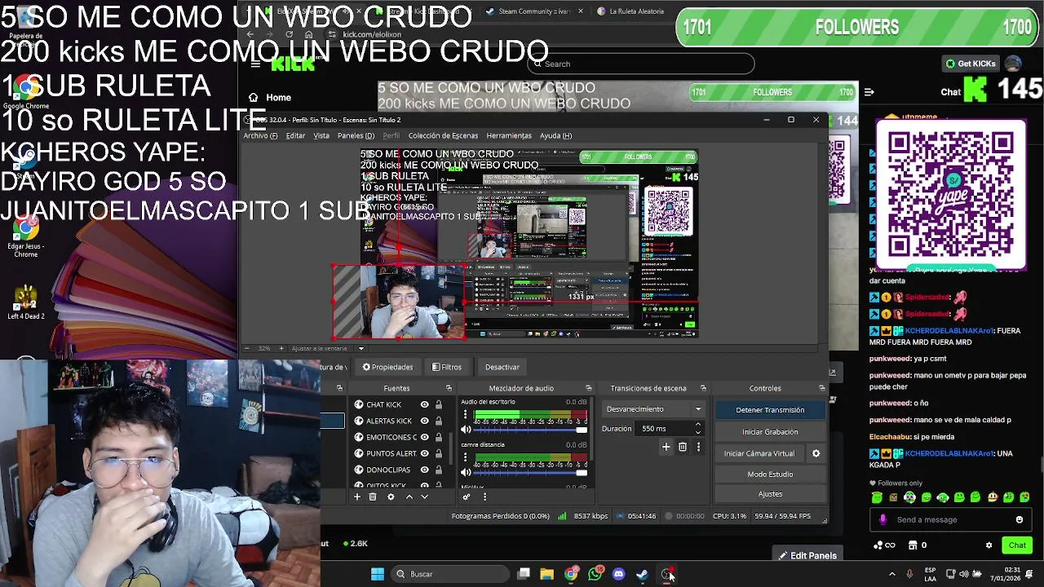Open camra distancia three-dot options
This screenshot has width=1044, height=587.
click(466, 457)
